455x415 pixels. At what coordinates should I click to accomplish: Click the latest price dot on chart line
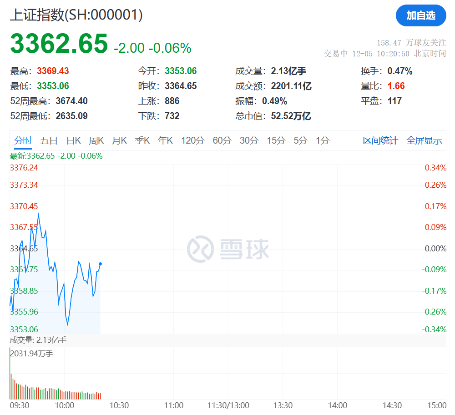coord(100,264)
